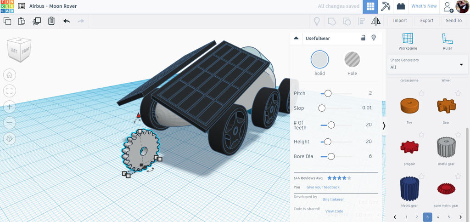Viewport: 470px width, 222px height.
Task: Click the Front face of view cube
Action: pos(26,51)
